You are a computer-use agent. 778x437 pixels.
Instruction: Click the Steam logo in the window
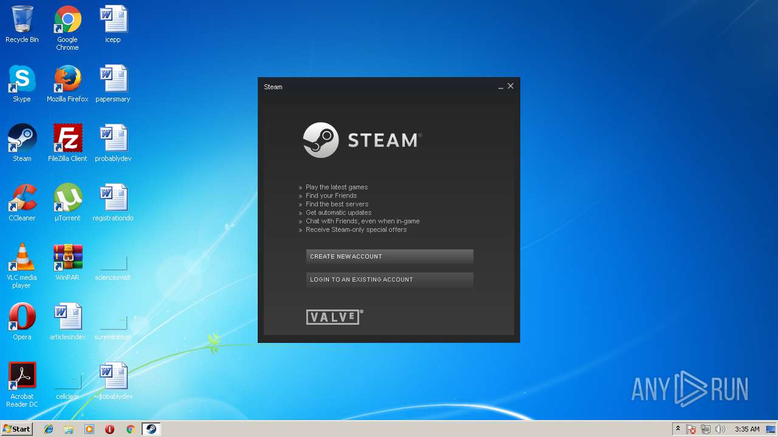coord(362,140)
